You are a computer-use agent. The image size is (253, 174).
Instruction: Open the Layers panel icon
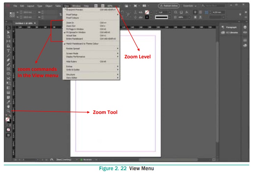click(245, 27)
